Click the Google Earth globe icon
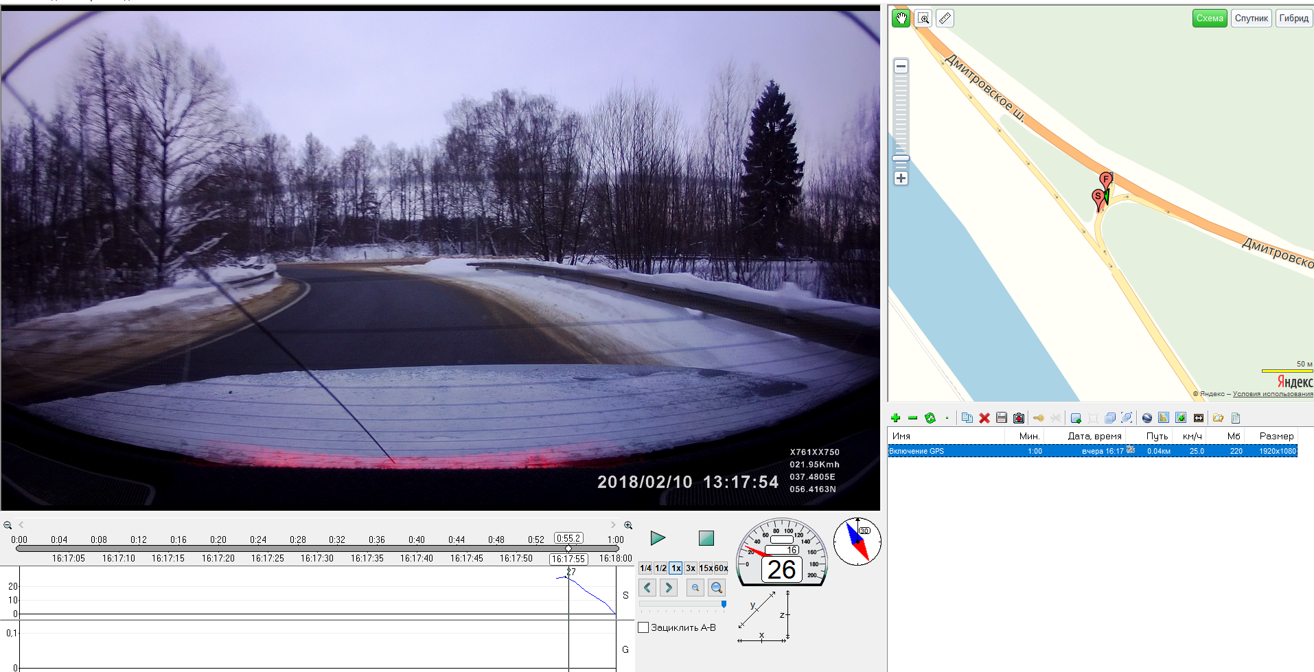The width and height of the screenshot is (1314, 672). (1146, 418)
